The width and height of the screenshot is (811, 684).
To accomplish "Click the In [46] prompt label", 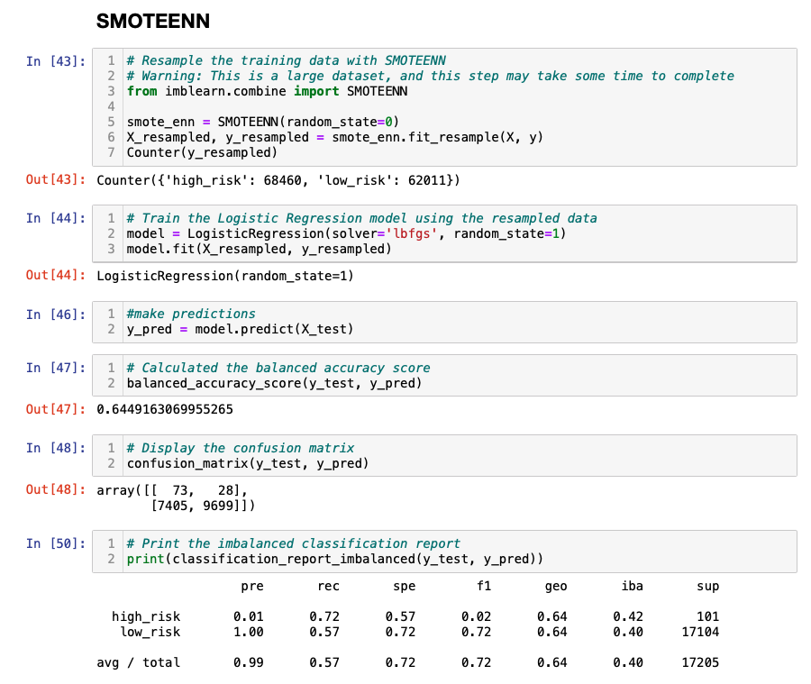I will [x=56, y=314].
